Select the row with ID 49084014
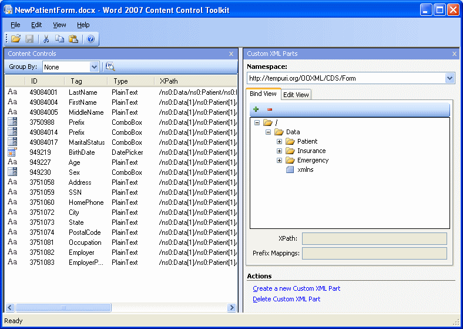 [121, 132]
